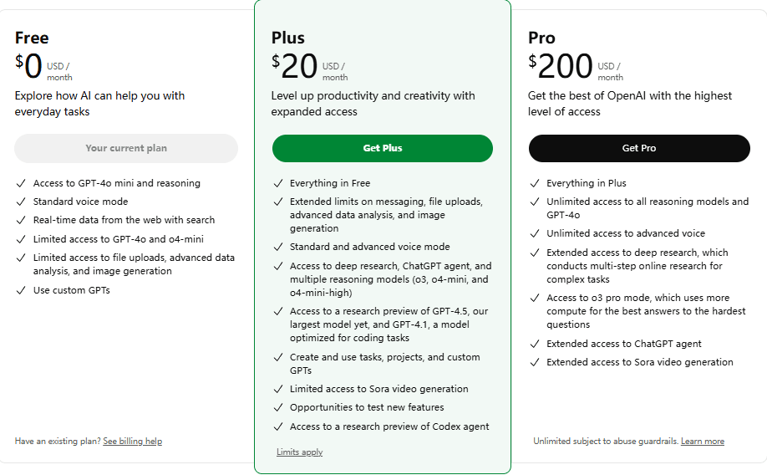Open the Learn more link
767x475 pixels.
pyautogui.click(x=702, y=441)
